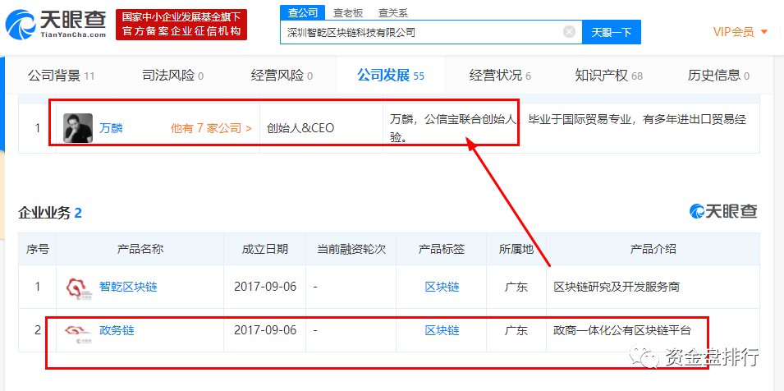Click the 产品标签 column header
Image resolution: width=784 pixels, height=391 pixels.
click(x=442, y=249)
